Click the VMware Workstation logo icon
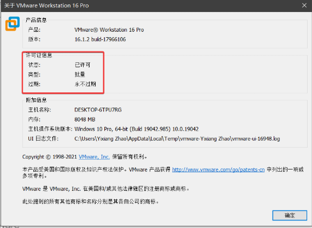The image size is (312, 228). (13, 24)
